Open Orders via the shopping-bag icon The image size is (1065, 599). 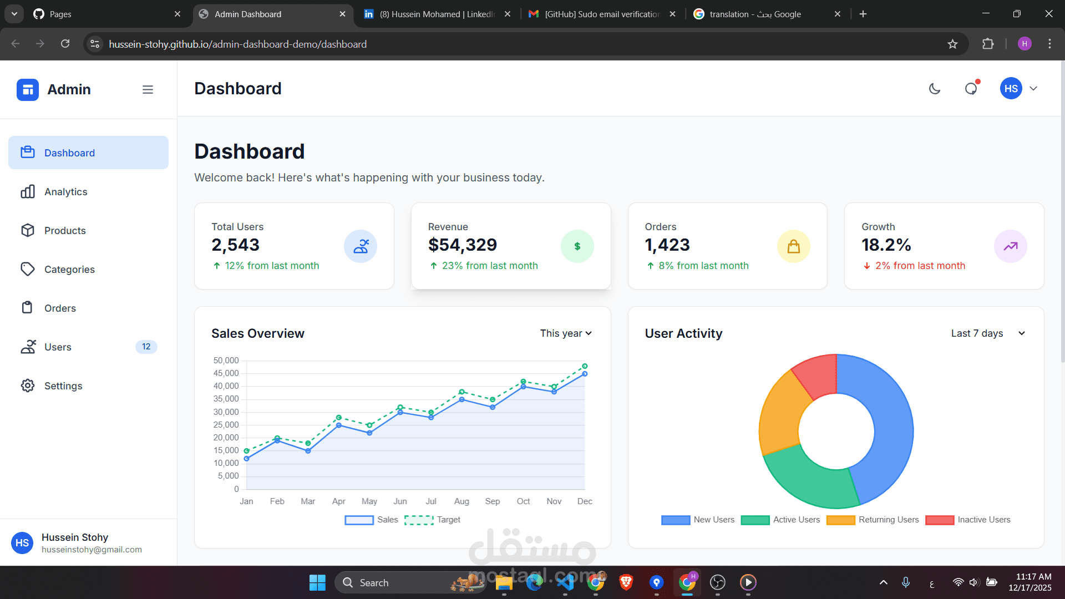pyautogui.click(x=28, y=308)
